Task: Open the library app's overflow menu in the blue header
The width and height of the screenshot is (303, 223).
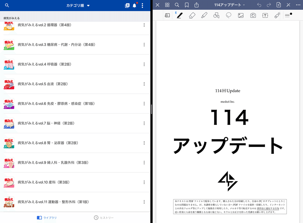Action: 142,6
